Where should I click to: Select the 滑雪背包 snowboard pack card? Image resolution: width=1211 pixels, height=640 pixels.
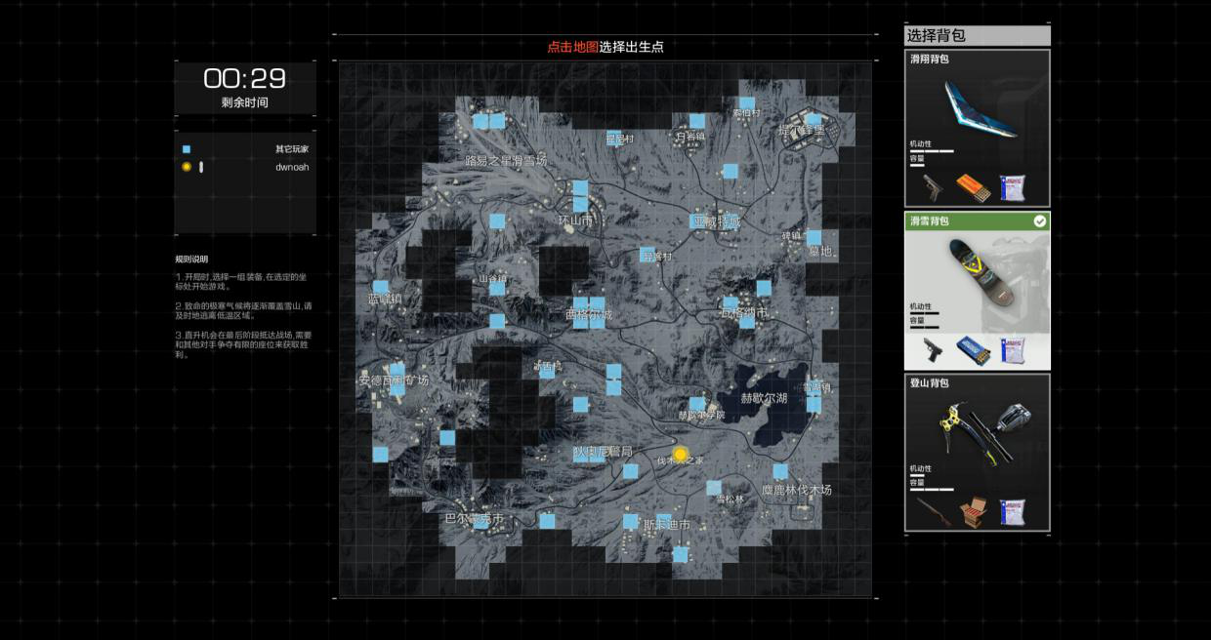(x=978, y=290)
